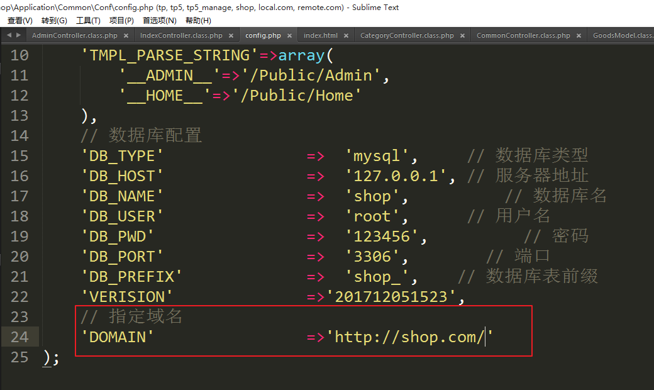Select the GoodsModel.class tab

click(x=622, y=36)
